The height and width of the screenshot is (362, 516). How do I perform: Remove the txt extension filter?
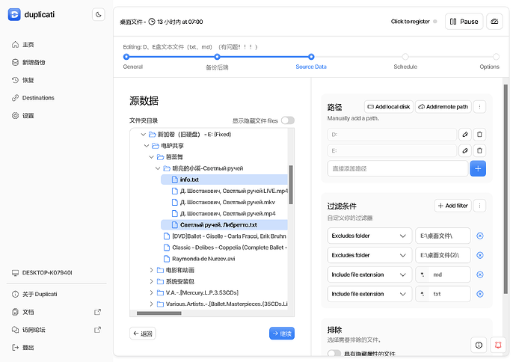click(x=480, y=294)
